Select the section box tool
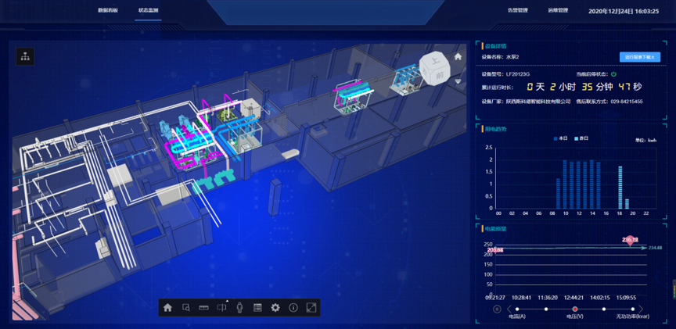The image size is (676, 329). pyautogui.click(x=221, y=308)
